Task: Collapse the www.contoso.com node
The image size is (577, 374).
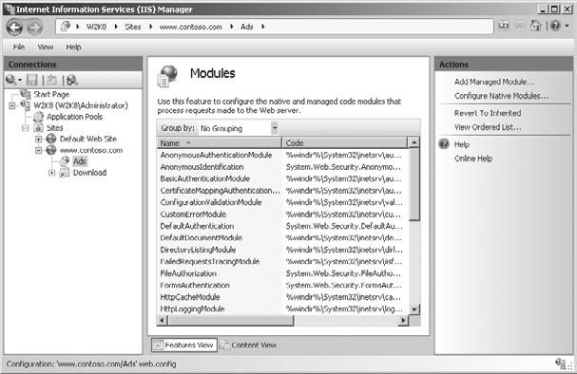Action: tap(38, 150)
